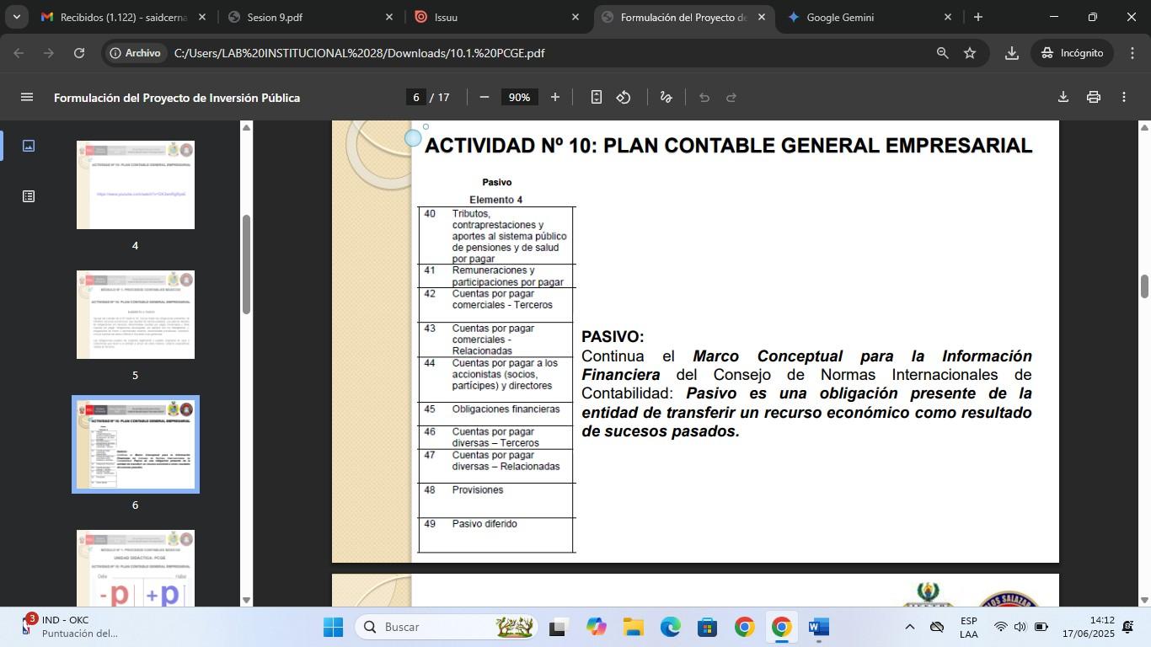The image size is (1151, 647).
Task: Click the taskbar Buscar search box
Action: (x=447, y=627)
